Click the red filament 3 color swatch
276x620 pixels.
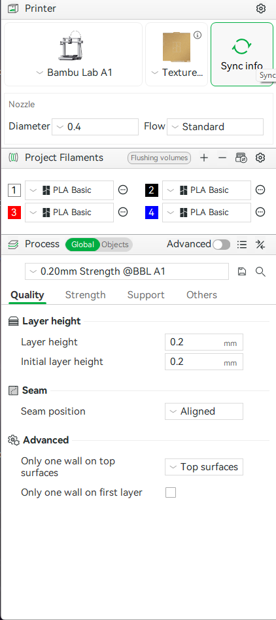point(14,213)
